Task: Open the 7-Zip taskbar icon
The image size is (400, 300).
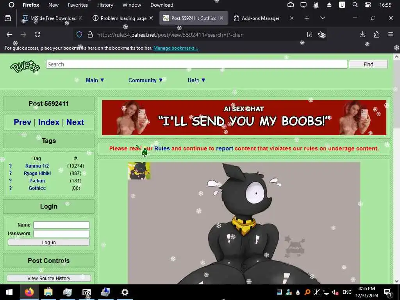Action: point(87,292)
